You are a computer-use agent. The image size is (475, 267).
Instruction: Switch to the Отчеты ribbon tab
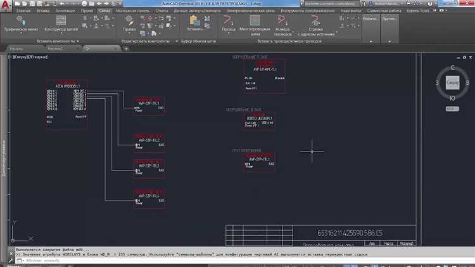(x=161, y=11)
